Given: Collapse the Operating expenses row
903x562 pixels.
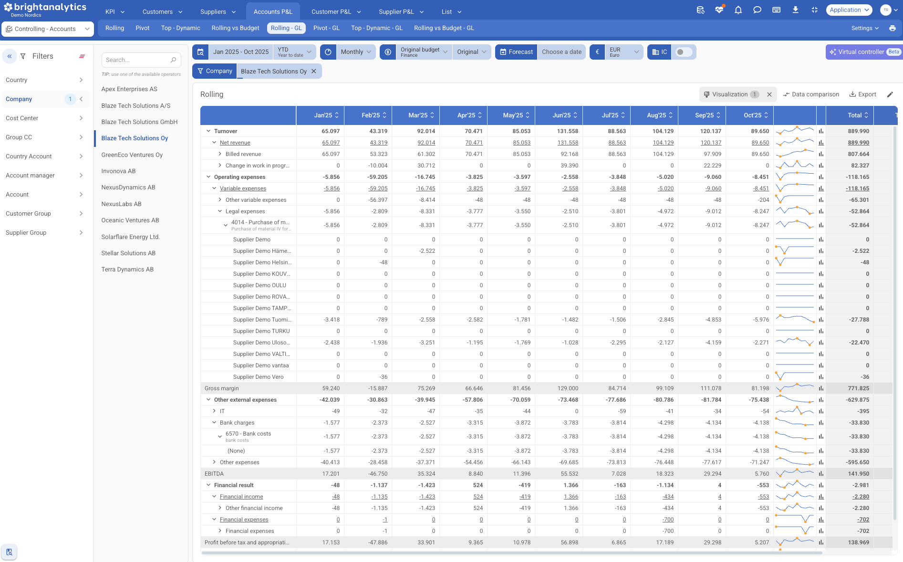Looking at the screenshot, I should click(208, 177).
